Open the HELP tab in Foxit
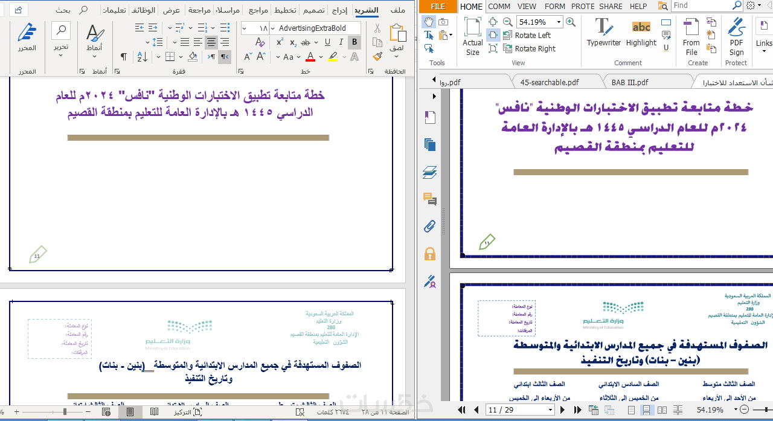This screenshot has height=421, width=773. click(x=638, y=7)
